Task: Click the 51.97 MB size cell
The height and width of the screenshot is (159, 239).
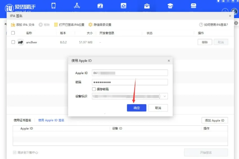Action: (86, 42)
